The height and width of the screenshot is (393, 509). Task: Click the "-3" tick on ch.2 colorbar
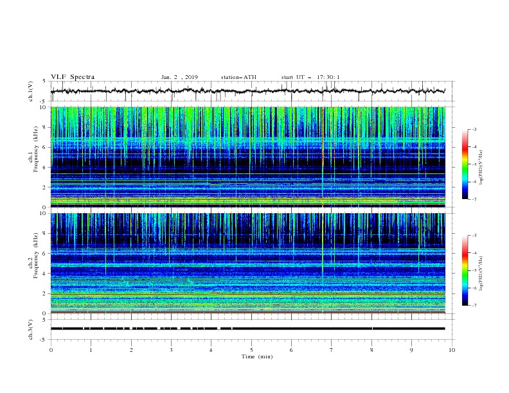474,236
